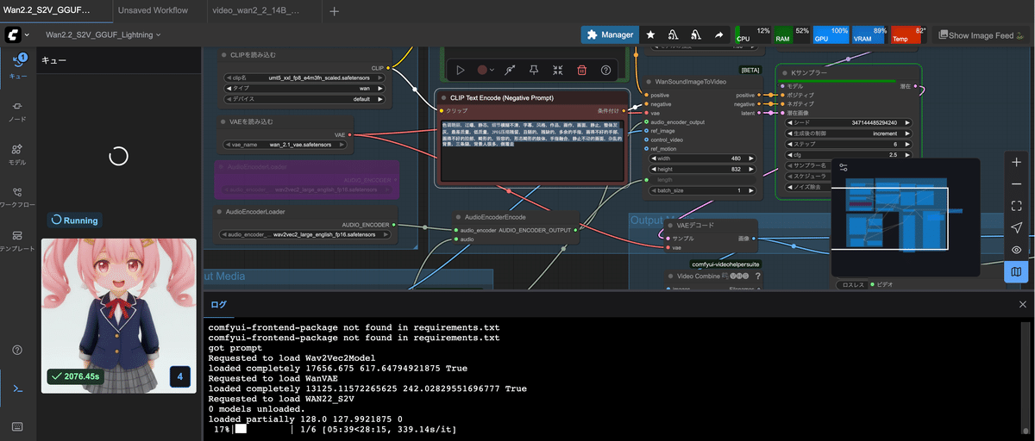Close the log panel with X
The width and height of the screenshot is (1035, 441).
(1023, 304)
